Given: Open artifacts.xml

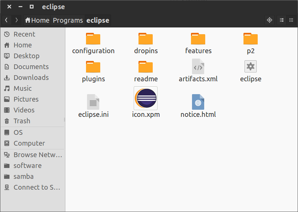Looking at the screenshot, I should click(198, 70).
